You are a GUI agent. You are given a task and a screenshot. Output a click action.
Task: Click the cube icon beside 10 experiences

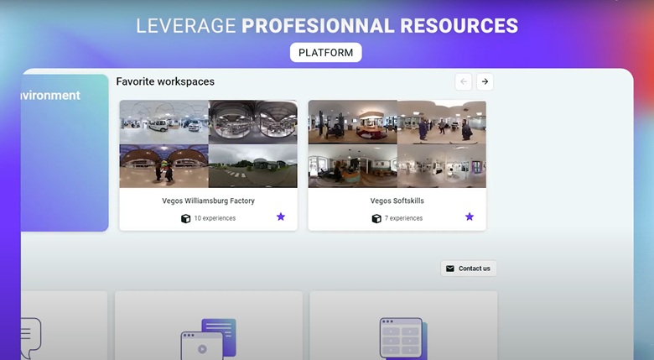click(x=185, y=218)
